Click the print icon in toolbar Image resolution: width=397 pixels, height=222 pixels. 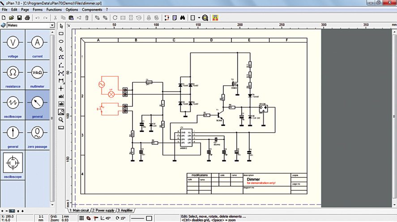pyautogui.click(x=27, y=18)
